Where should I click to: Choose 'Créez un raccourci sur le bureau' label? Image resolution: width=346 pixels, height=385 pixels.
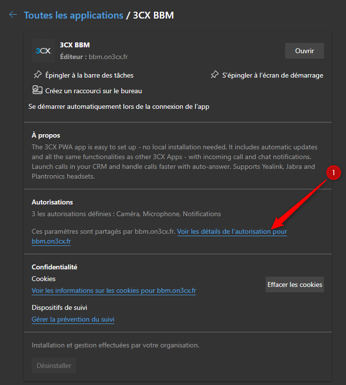tap(94, 91)
